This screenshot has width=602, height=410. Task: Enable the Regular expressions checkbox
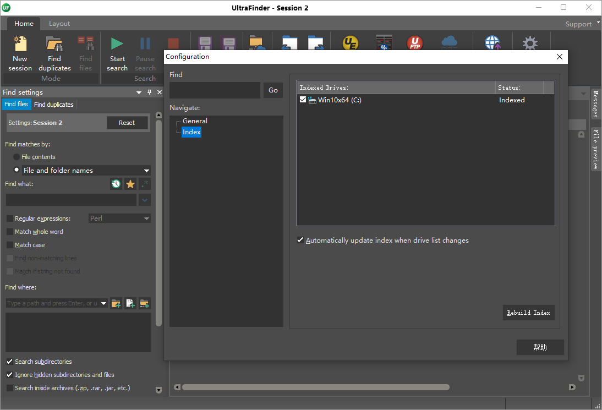(x=10, y=218)
